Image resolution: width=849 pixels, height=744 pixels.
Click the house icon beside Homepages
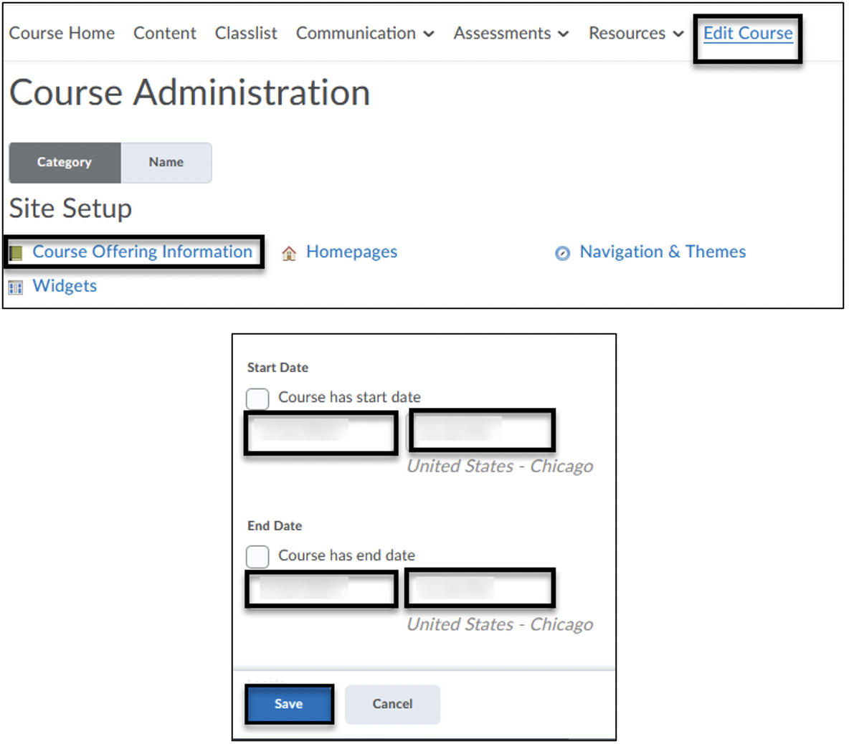(289, 253)
